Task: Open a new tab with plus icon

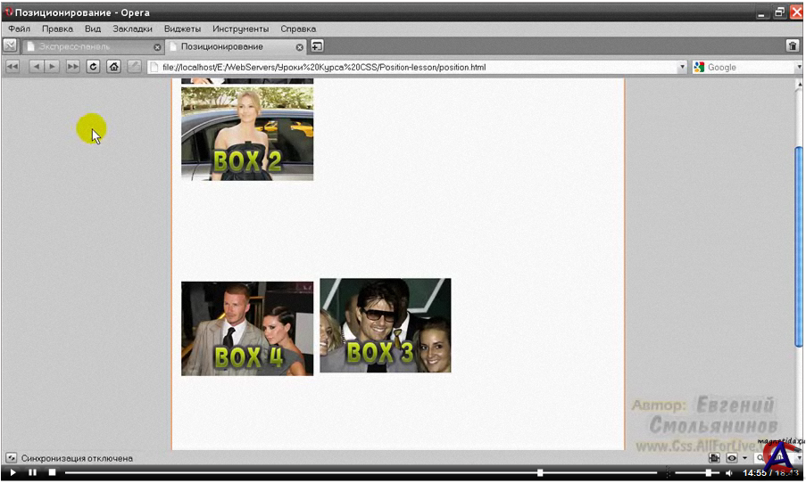Action: coord(317,46)
